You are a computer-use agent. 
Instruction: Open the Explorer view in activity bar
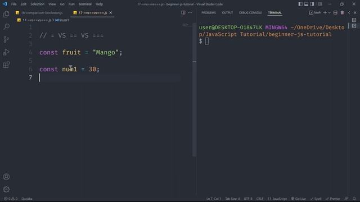[6, 14]
